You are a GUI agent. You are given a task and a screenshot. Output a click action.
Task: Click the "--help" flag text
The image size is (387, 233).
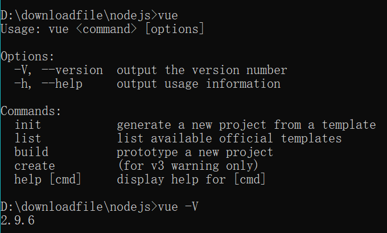[63, 84]
